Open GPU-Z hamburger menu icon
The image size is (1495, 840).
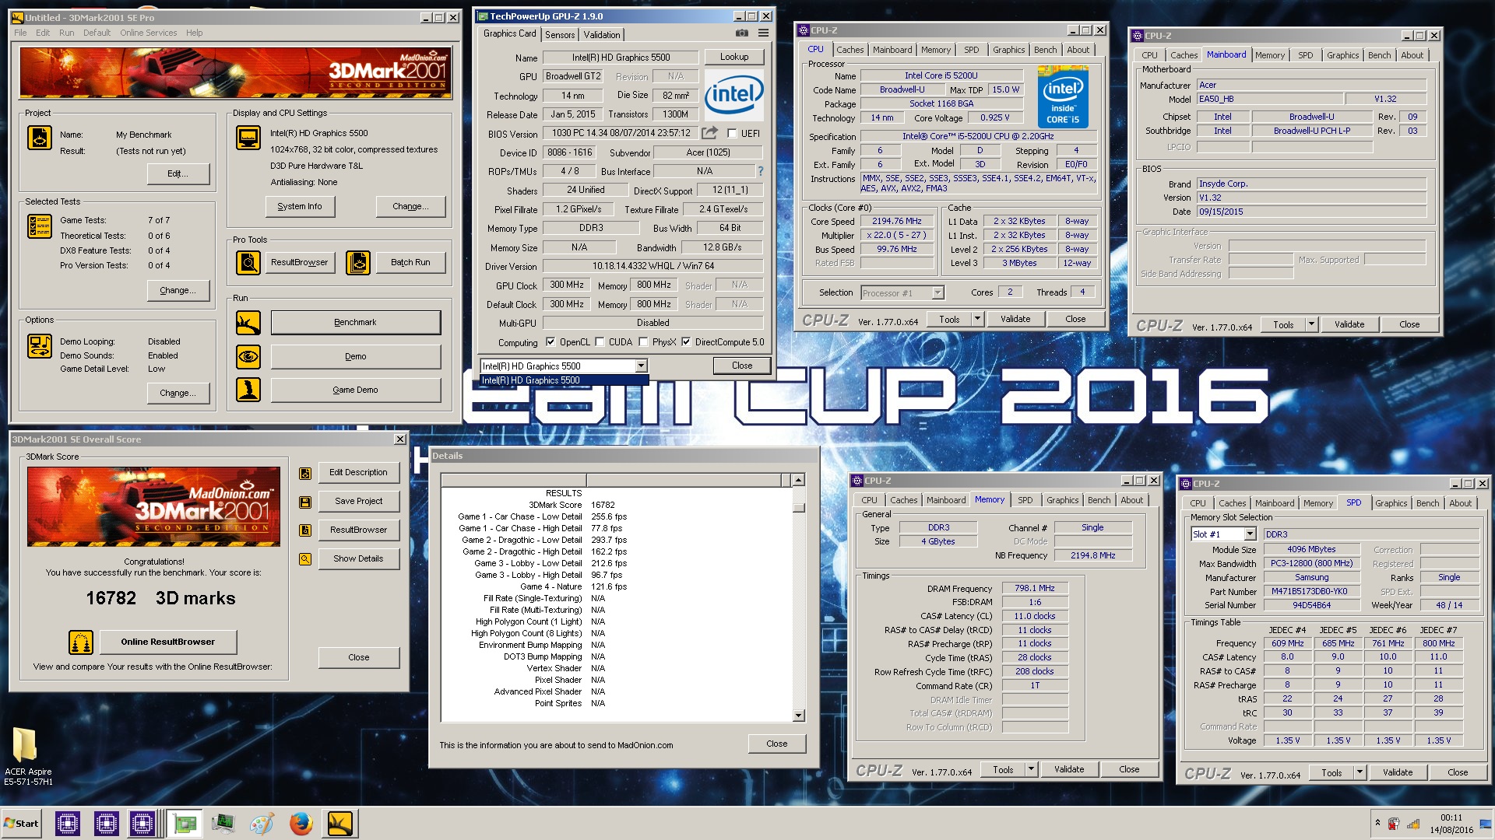point(763,33)
